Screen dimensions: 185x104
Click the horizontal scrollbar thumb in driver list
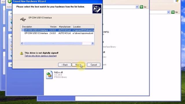click(53, 43)
